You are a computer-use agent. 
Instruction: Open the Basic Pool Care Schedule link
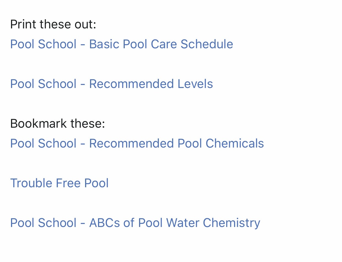click(x=121, y=44)
